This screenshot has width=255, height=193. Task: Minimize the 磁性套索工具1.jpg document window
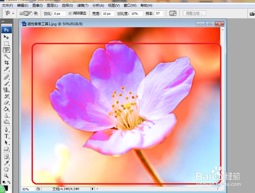[200, 24]
